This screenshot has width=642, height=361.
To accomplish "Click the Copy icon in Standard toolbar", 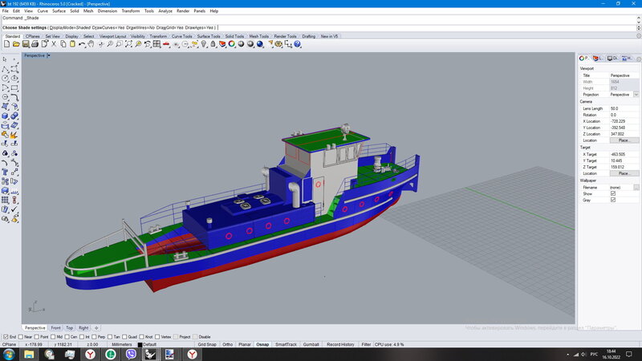I will tap(63, 44).
